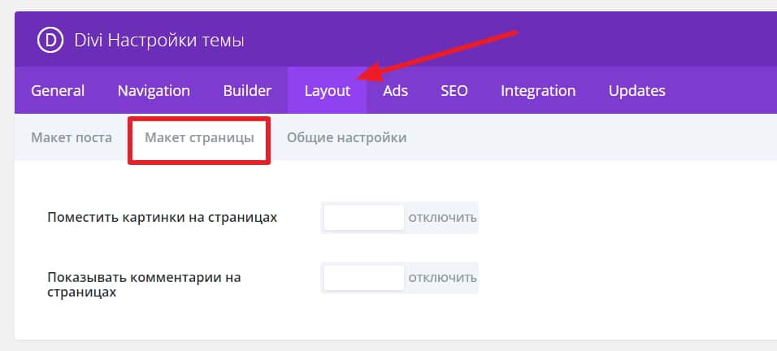Viewport: 777px width, 351px height.
Task: Switch to the Navigation tab
Action: (x=154, y=90)
